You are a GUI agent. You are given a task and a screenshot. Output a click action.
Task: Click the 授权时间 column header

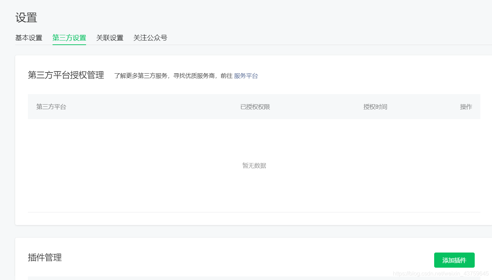pyautogui.click(x=375, y=107)
